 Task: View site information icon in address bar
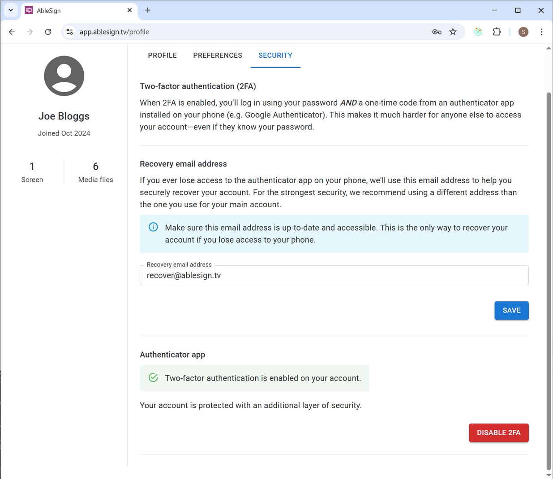(x=70, y=32)
